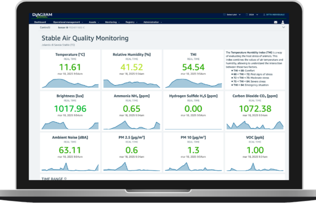Screen dimensions: 316x203
Task: Click the map icon beside Select plot
Action: click(224, 15)
